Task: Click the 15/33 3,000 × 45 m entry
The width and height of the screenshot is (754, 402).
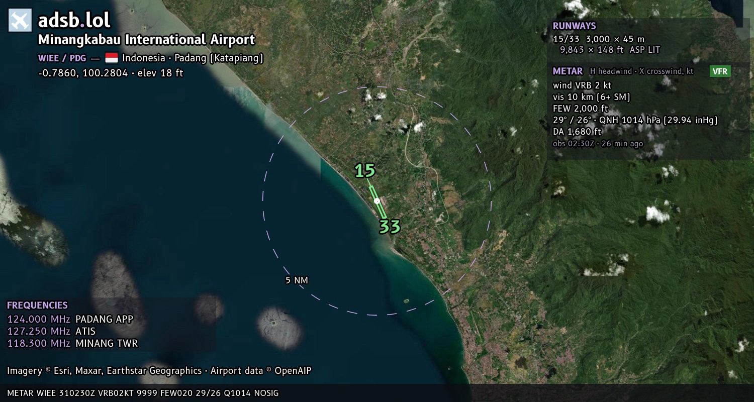Action: pos(598,39)
